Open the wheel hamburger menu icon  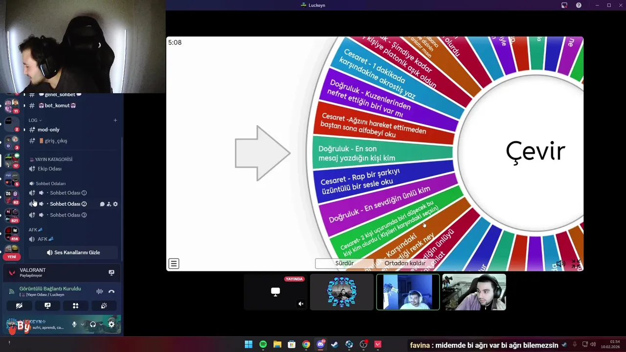point(174,264)
